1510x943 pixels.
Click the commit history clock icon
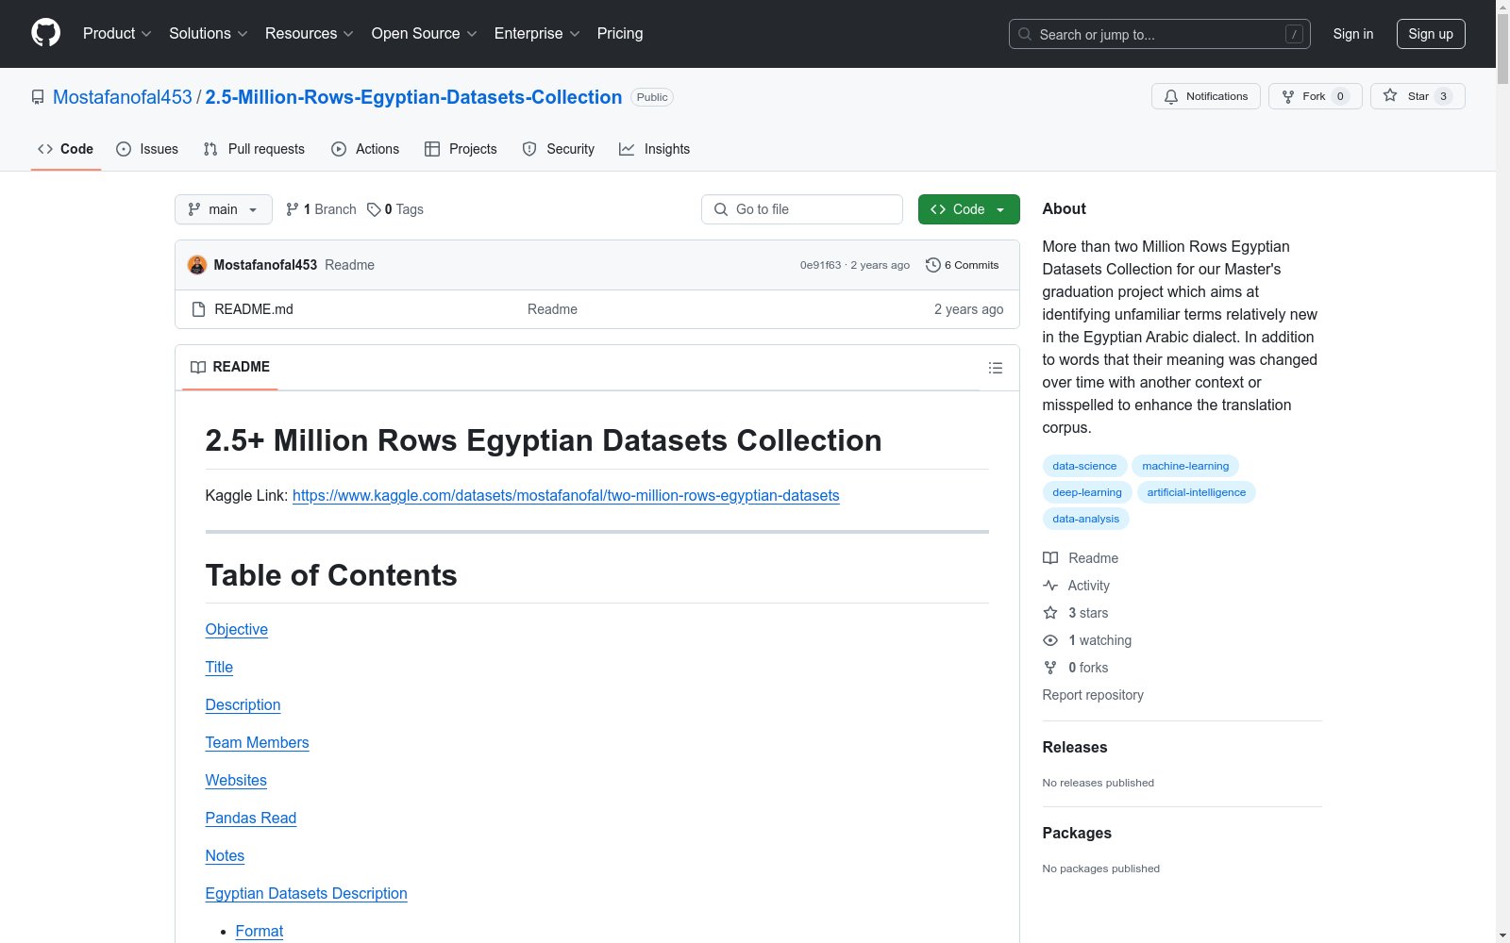tap(932, 265)
